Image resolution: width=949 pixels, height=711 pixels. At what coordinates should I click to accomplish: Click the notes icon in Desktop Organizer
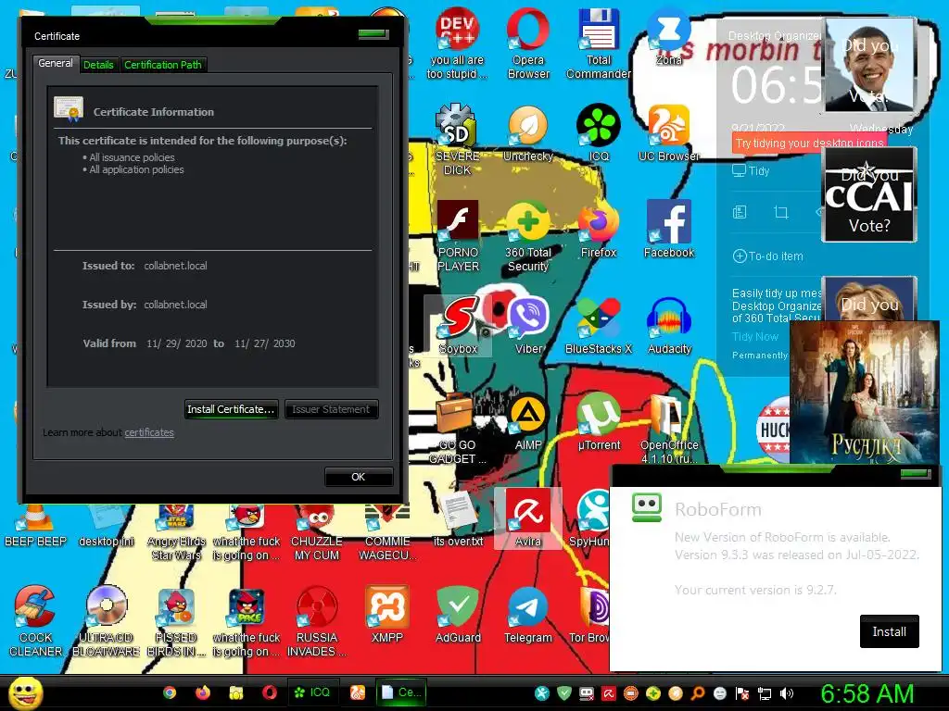[740, 212]
